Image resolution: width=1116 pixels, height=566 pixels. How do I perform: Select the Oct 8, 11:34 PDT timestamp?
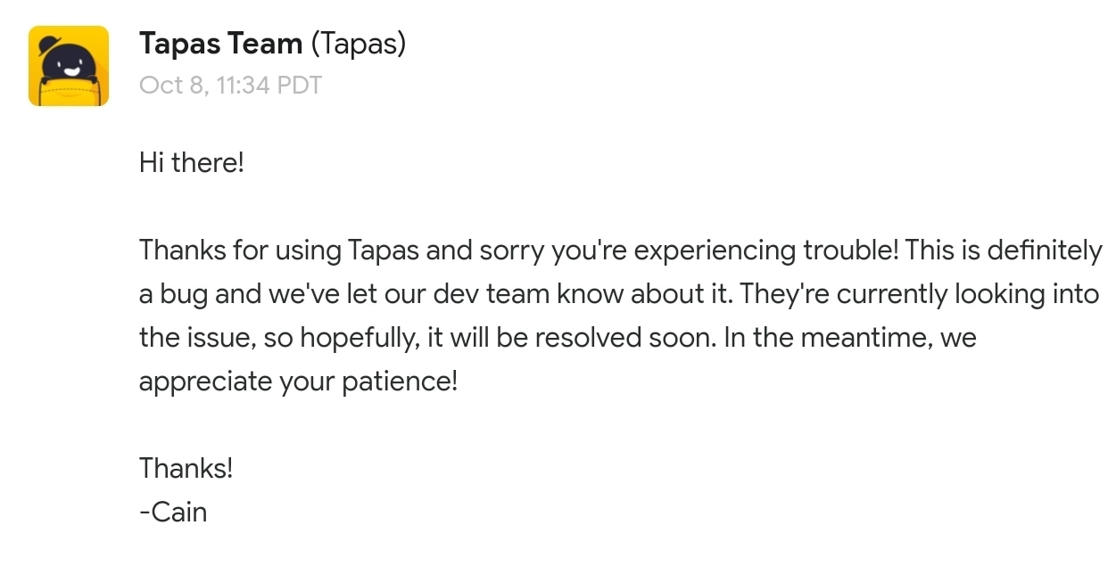tap(230, 86)
